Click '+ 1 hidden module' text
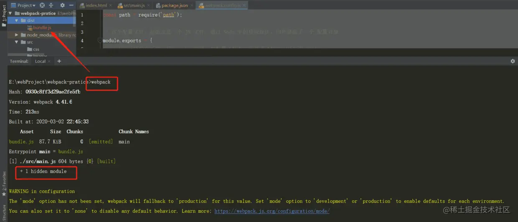The width and height of the screenshot is (518, 222). point(43,172)
